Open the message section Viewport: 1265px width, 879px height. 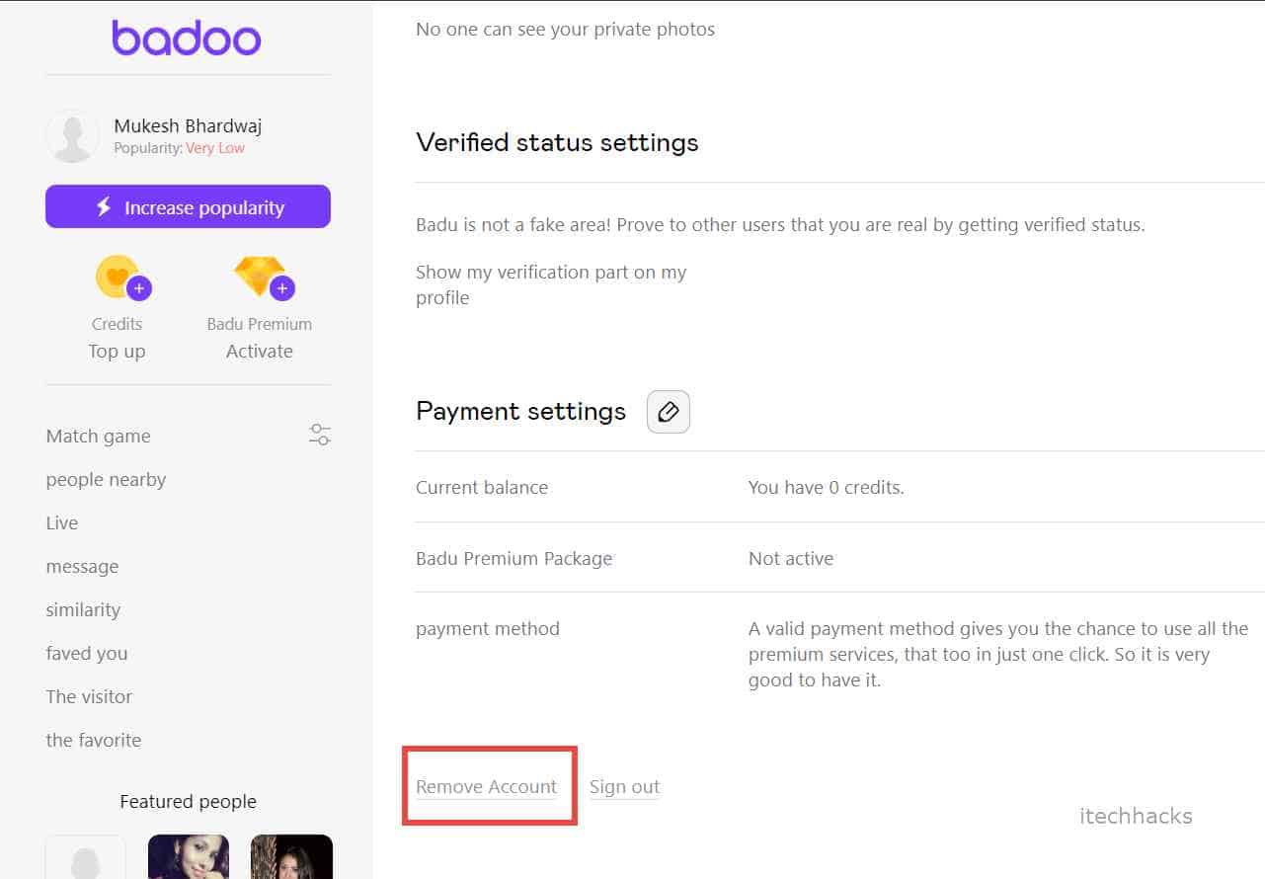tap(82, 566)
